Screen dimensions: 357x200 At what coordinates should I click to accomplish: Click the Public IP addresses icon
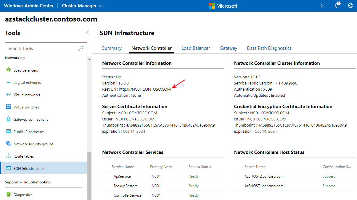pyautogui.click(x=9, y=131)
